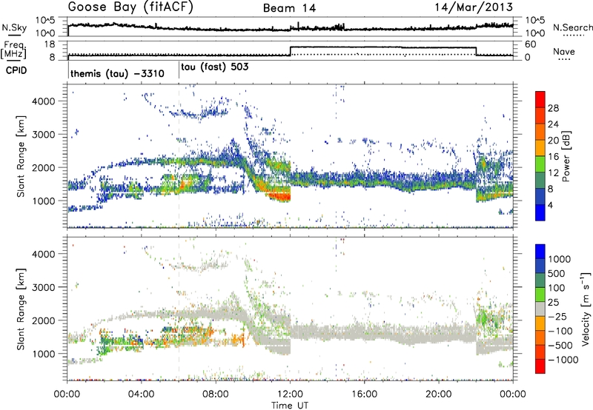Click the velocity panel 'Slant Range [km]' label
This screenshot has width=593, height=410.
(21, 309)
